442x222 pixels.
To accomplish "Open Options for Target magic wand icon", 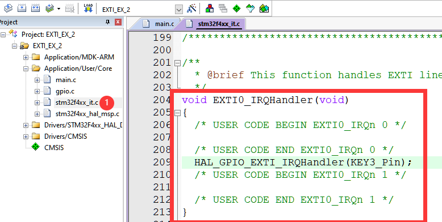I will coord(191,8).
